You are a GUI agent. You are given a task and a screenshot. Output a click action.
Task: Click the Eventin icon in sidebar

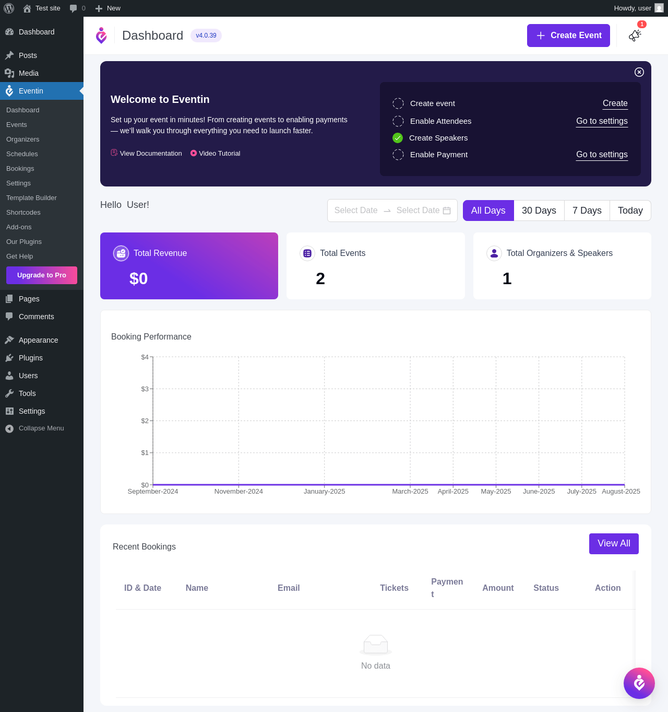click(9, 91)
